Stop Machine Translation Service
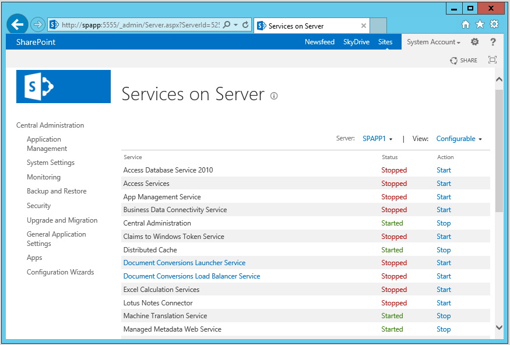 point(444,316)
